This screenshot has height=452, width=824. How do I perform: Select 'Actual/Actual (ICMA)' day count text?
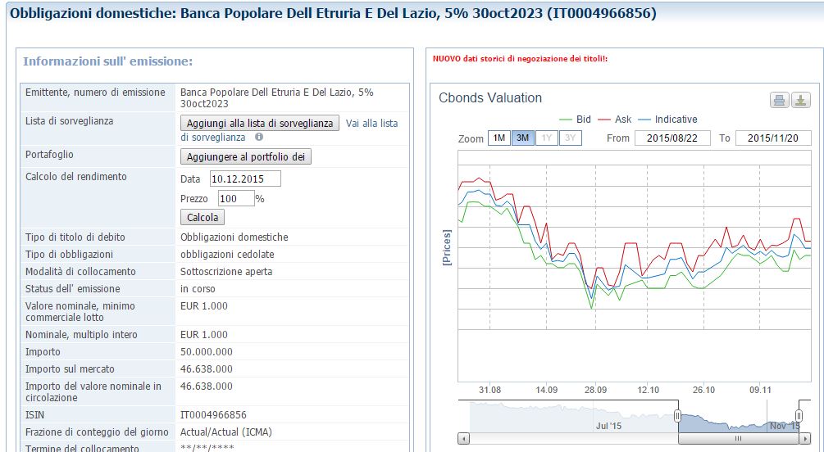pos(226,432)
